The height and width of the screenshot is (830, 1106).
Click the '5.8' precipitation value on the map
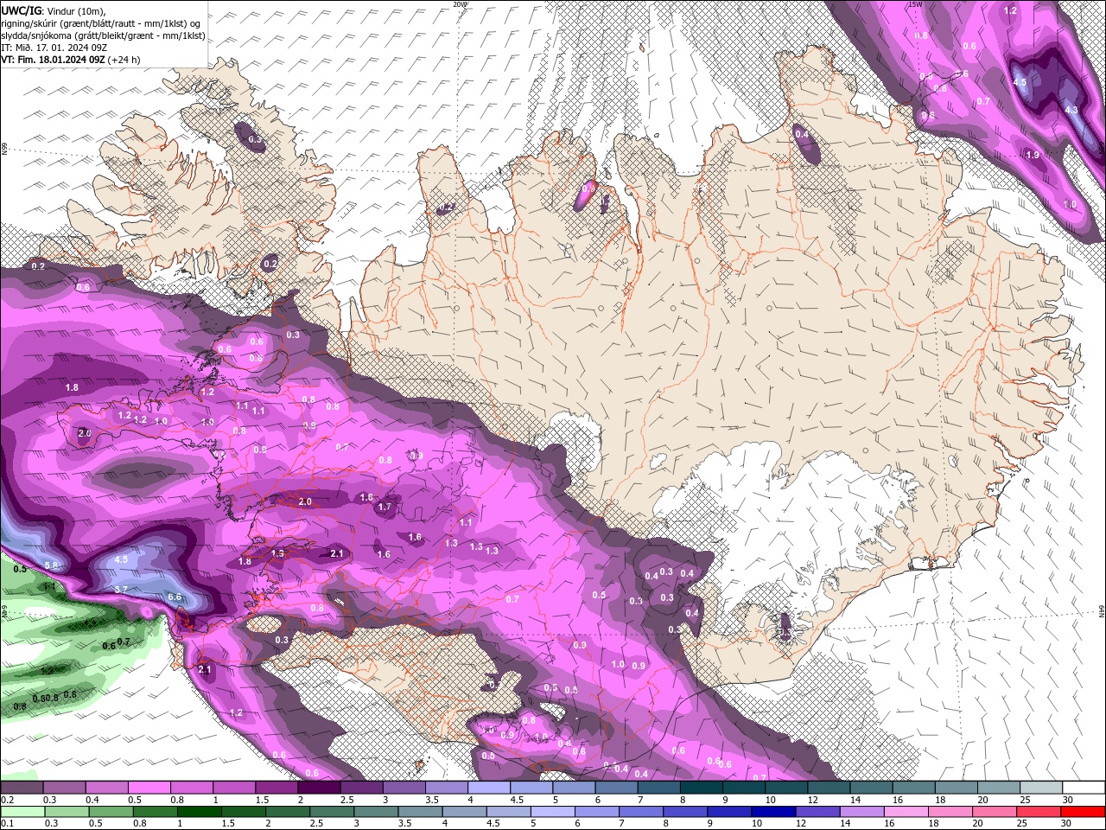51,565
